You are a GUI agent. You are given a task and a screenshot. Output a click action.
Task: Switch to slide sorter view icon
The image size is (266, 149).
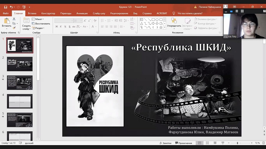[207, 143]
